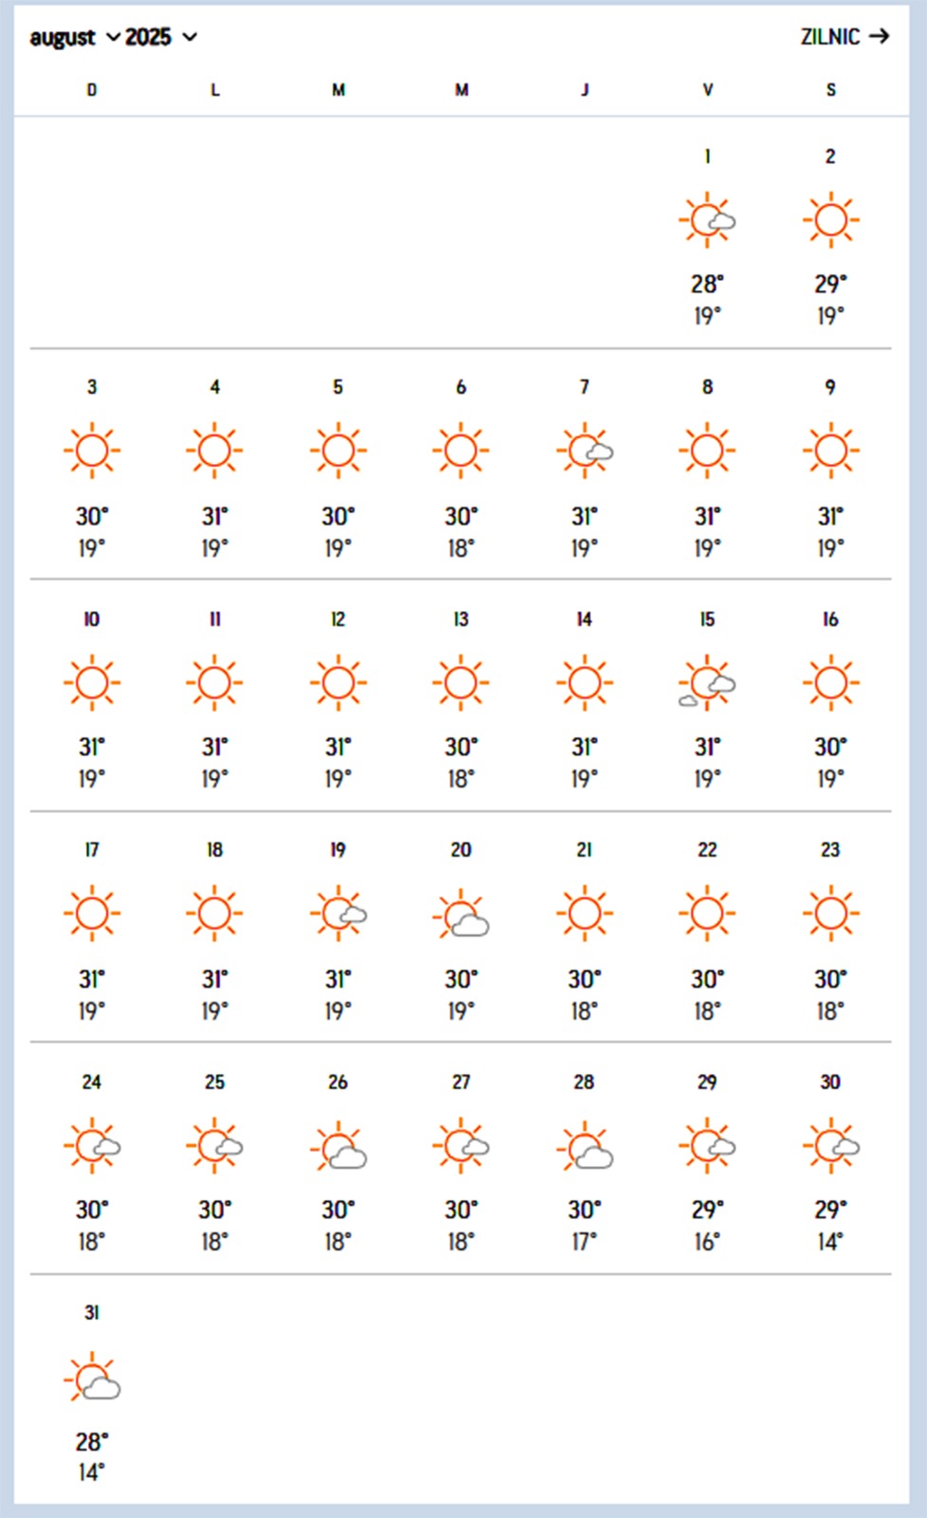927x1518 pixels.
Task: Click the 14° low on August 30
Action: pos(830,1241)
